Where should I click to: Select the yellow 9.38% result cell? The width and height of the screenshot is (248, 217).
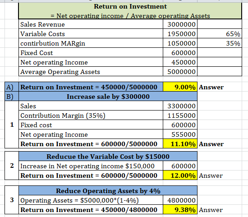tap(180, 209)
